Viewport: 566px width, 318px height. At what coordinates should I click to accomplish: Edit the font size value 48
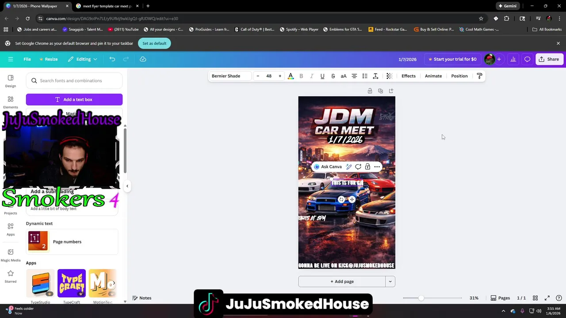269,76
